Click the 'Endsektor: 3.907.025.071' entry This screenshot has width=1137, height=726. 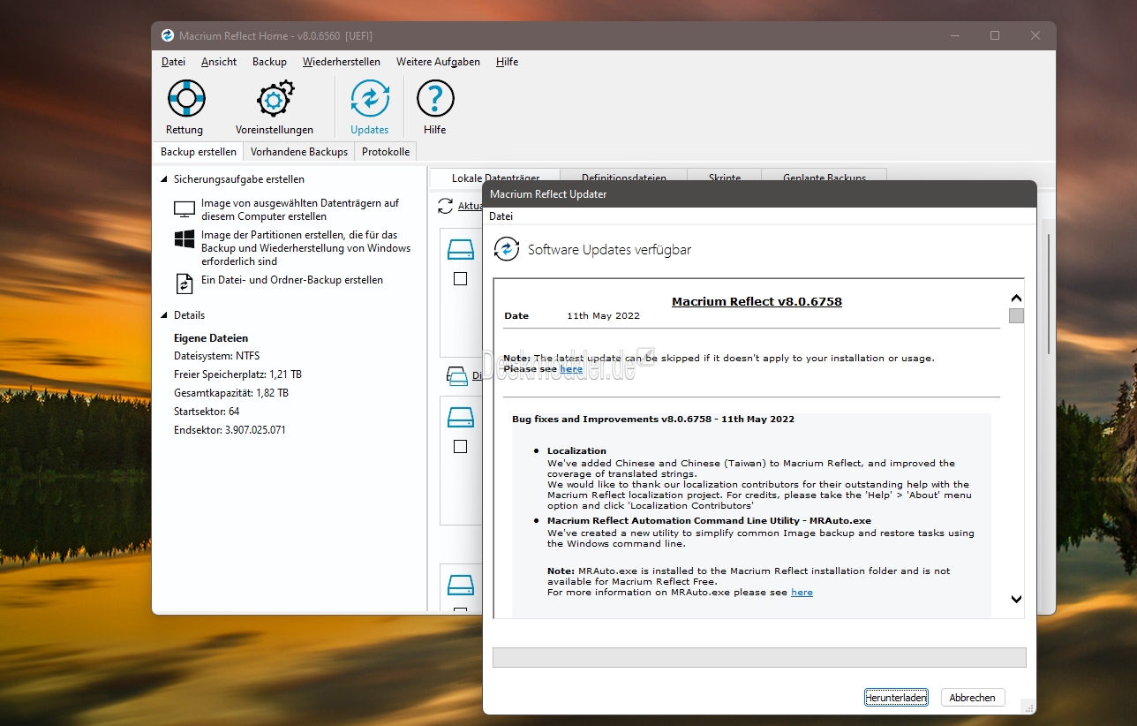point(230,430)
